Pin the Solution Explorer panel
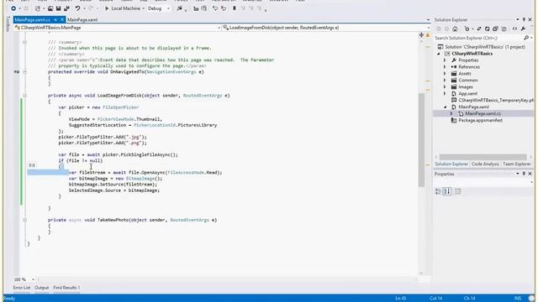This screenshot has height=302, width=538. 524,20
